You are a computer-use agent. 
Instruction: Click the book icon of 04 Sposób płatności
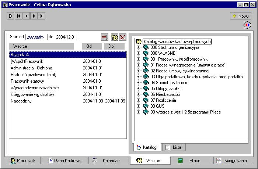[x=146, y=83]
